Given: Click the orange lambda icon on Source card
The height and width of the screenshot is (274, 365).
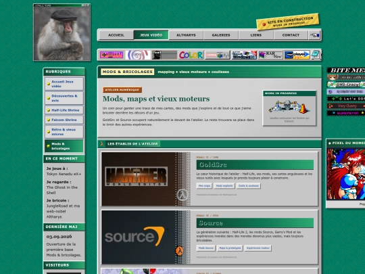Looking at the screenshot, I should pyautogui.click(x=180, y=251).
